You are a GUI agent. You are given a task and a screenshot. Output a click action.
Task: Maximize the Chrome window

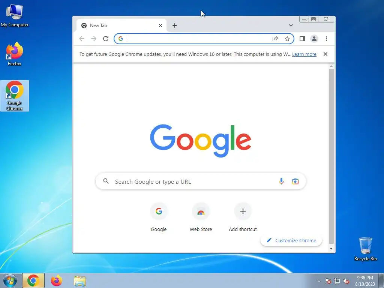click(x=313, y=19)
